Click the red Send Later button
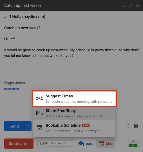Viewport: 143px width, 152px height. point(19,144)
